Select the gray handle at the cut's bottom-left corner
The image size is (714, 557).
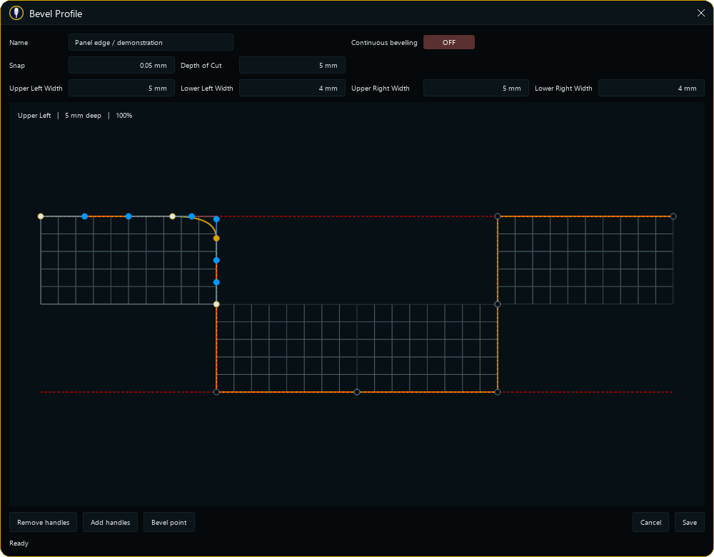point(216,392)
